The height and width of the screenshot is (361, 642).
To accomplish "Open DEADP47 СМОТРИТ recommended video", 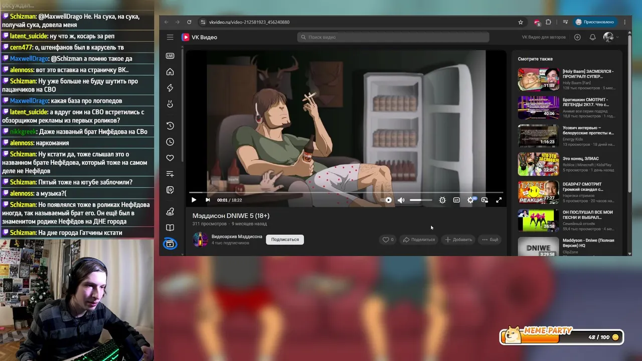I will click(567, 192).
